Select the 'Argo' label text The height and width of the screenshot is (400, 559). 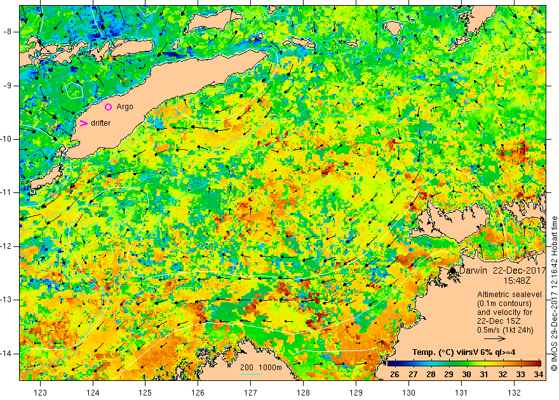click(x=125, y=107)
